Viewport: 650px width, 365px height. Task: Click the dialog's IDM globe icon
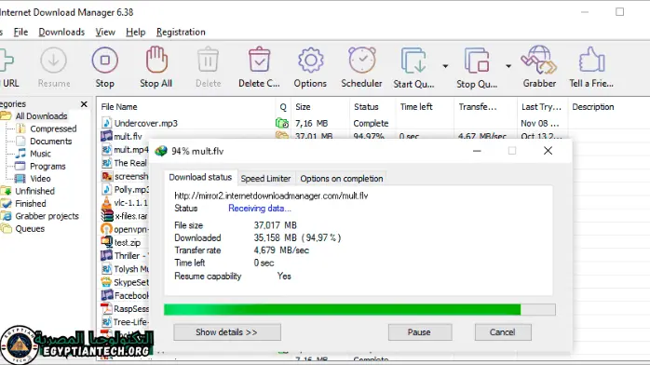(x=161, y=151)
